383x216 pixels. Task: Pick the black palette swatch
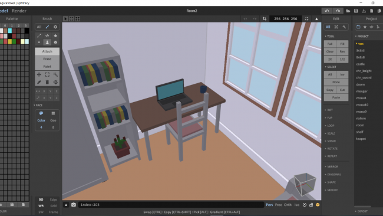coord(27,31)
